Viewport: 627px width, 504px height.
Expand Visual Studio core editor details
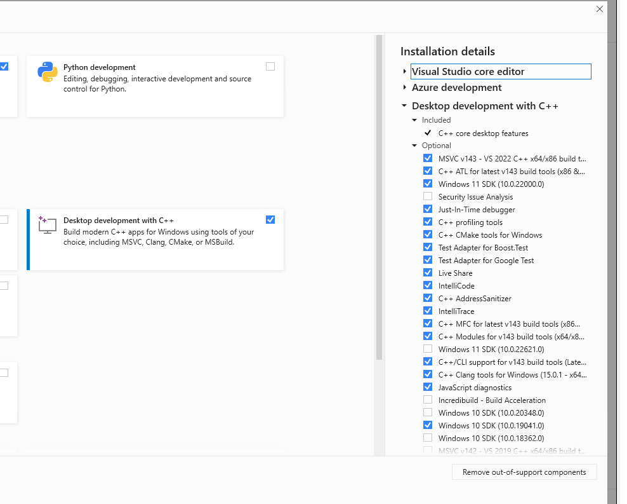coord(405,71)
